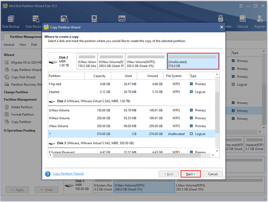Sort by File System column header

tap(176, 76)
